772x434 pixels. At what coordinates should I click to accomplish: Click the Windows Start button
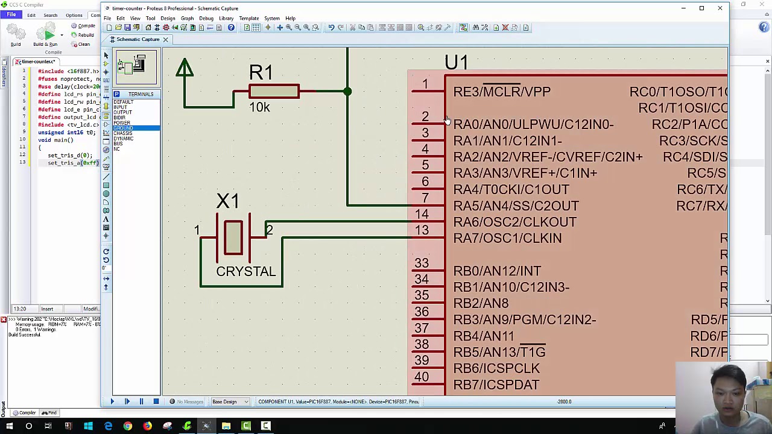pos(9,427)
